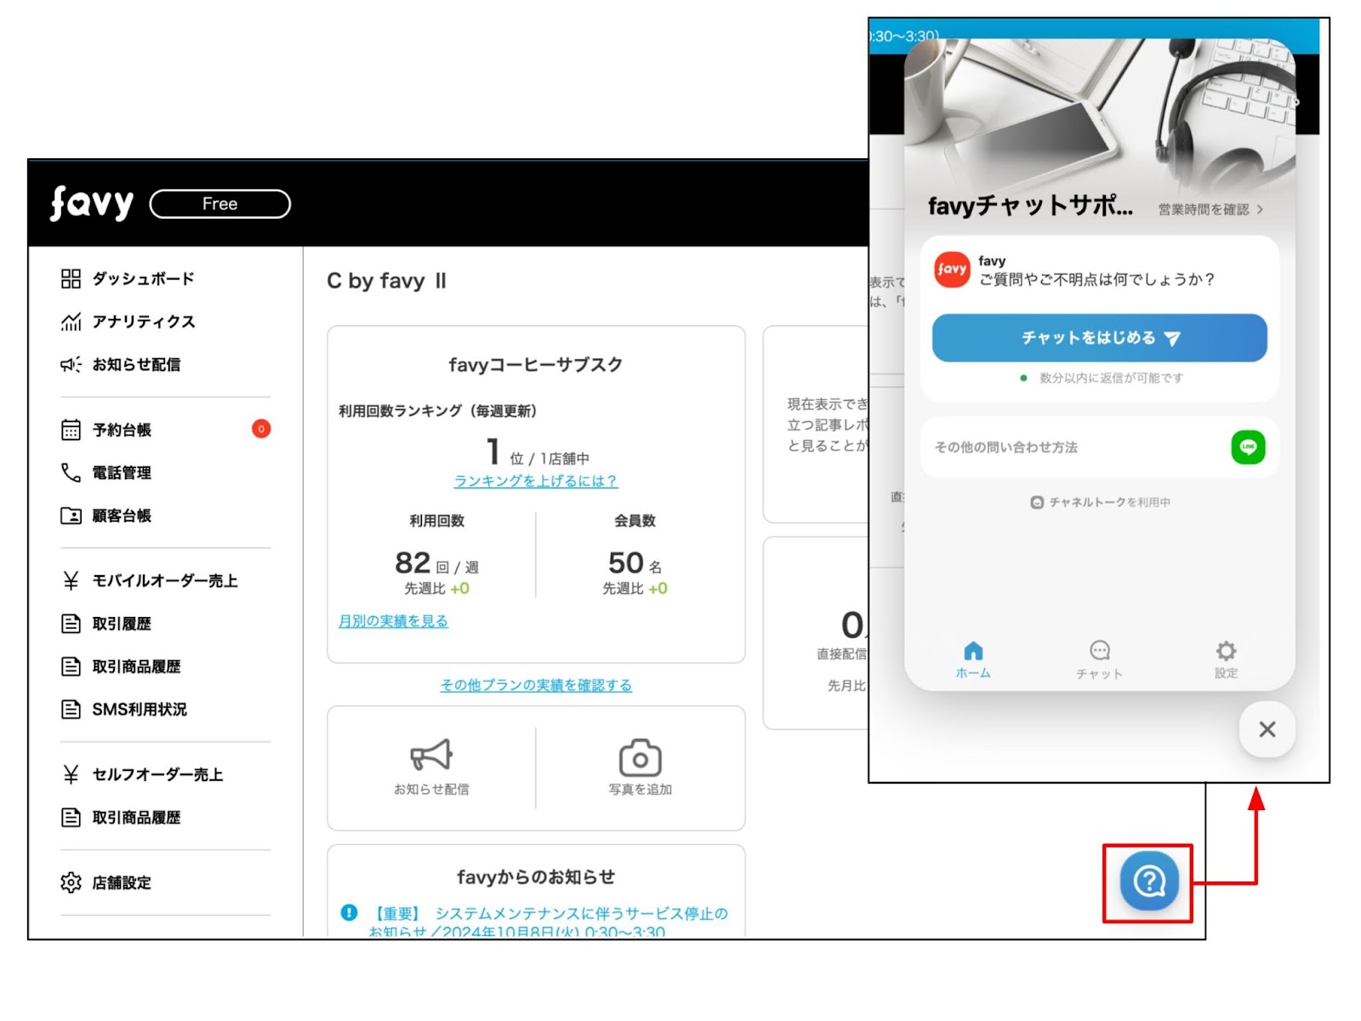The width and height of the screenshot is (1361, 1021).
Task: Click the favyコーヒーサブスク card heading
Action: click(x=536, y=364)
